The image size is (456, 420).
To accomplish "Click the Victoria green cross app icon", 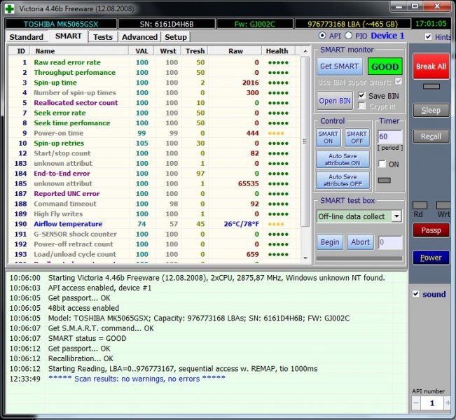I will [8, 7].
